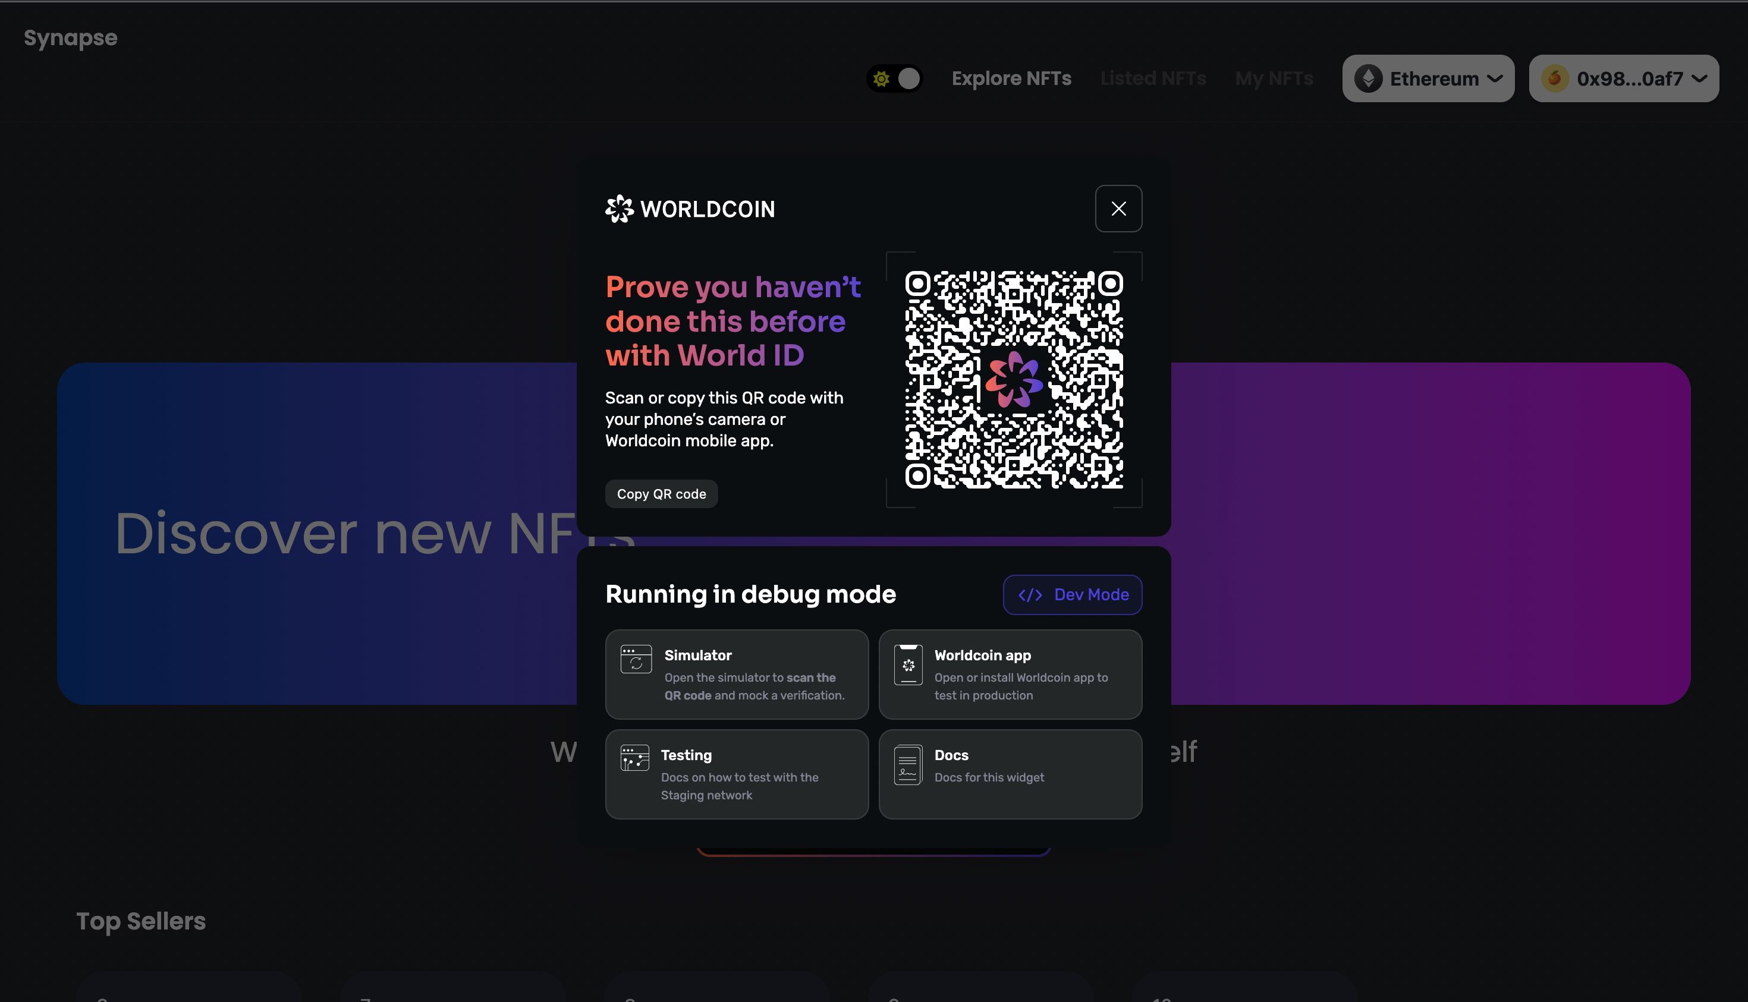Viewport: 1748px width, 1002px height.
Task: Click the Dev Mode code brackets icon
Action: pyautogui.click(x=1030, y=594)
